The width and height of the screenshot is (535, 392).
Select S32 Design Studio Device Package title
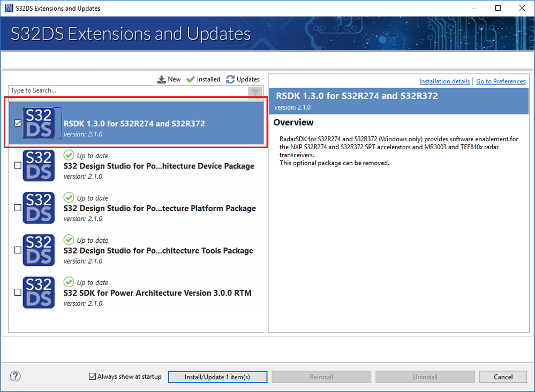coord(159,166)
